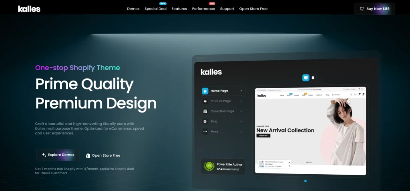Viewport: 410px width, 191px height.
Task: Click the Kalles logo in the top navigation
Action: [29, 9]
